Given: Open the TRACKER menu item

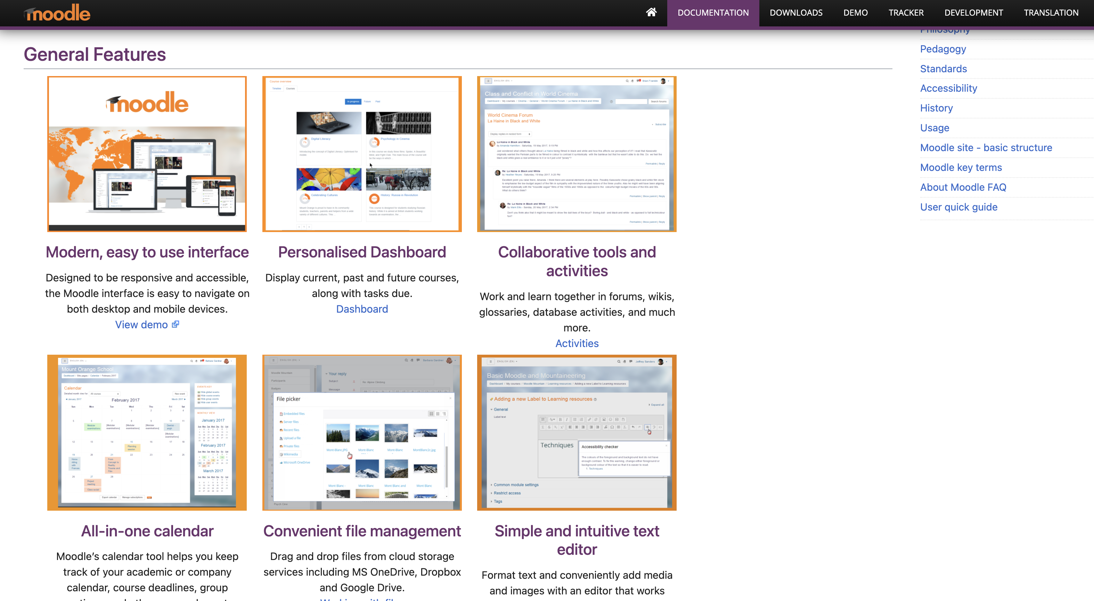Looking at the screenshot, I should tap(906, 13).
